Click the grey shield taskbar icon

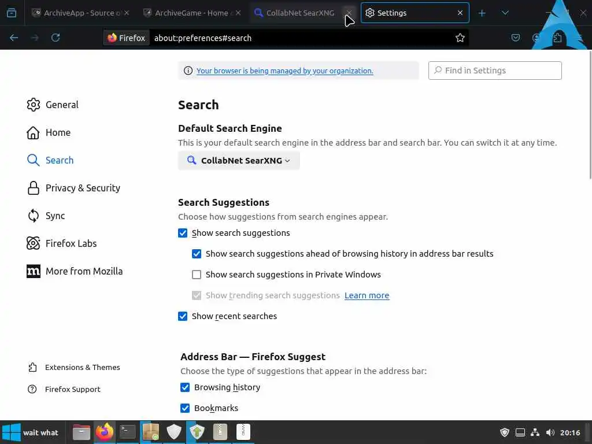[x=173, y=432]
